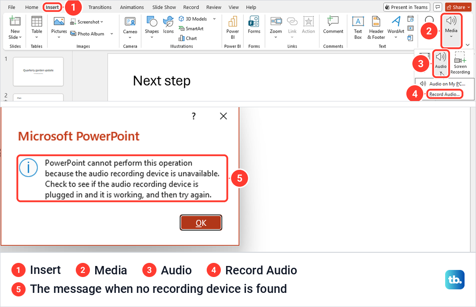Viewport: 476px width, 307px height.
Task: Open the Media dropdown
Action: click(x=451, y=30)
